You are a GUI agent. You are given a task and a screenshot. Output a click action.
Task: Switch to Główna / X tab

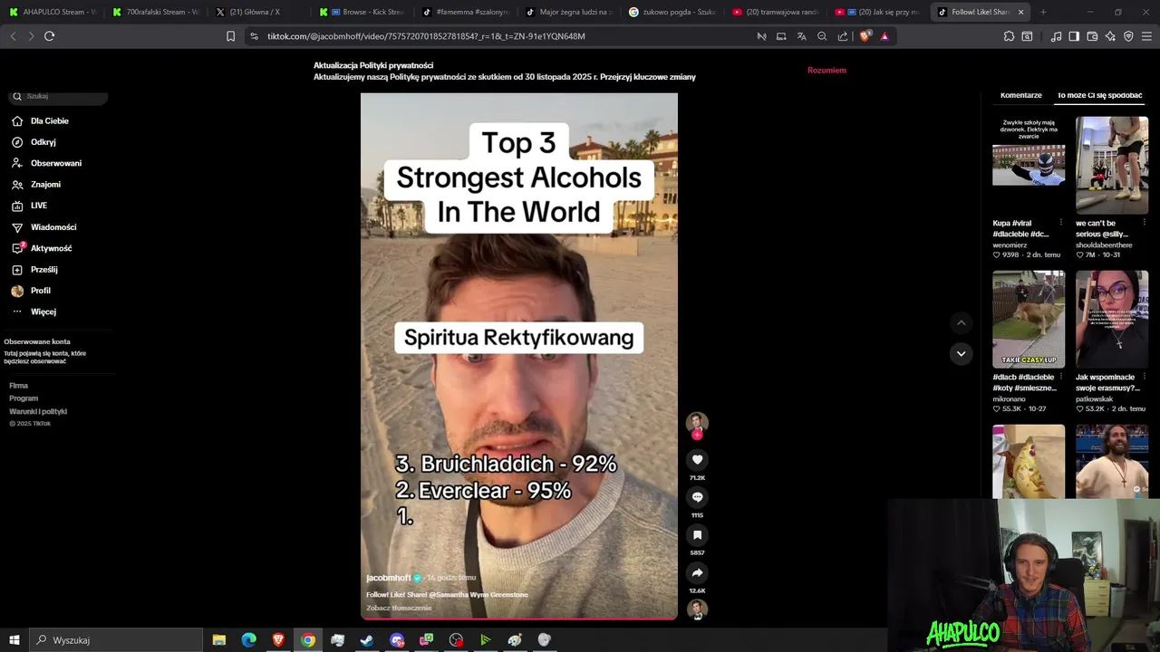point(258,12)
